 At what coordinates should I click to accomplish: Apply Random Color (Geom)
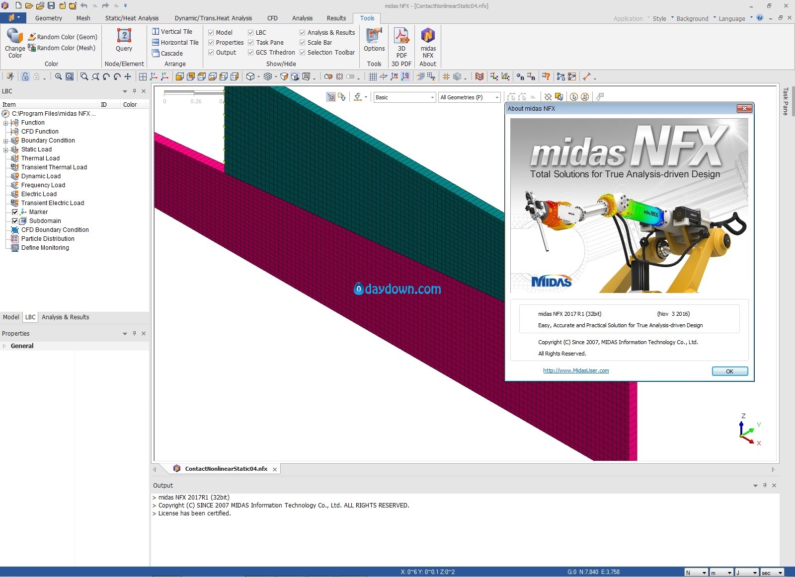(63, 37)
